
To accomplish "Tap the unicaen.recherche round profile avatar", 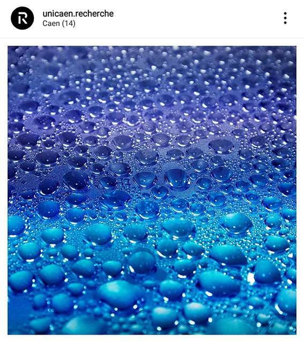I will [x=22, y=18].
